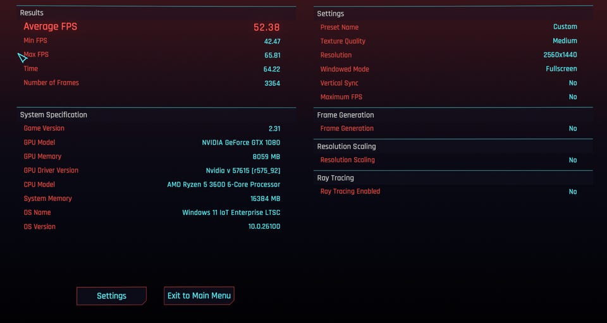Click the Resolution Scaling section header
Viewport: 607px width, 323px height.
[346, 147]
